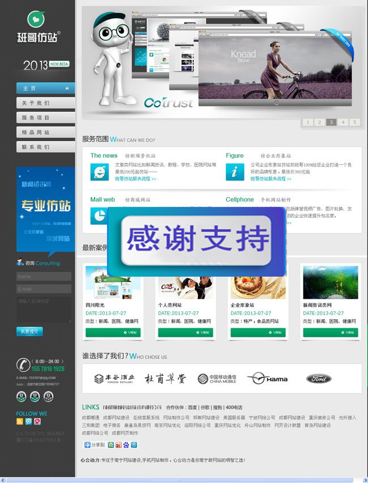Switch banner to slide 5

[x=355, y=122]
